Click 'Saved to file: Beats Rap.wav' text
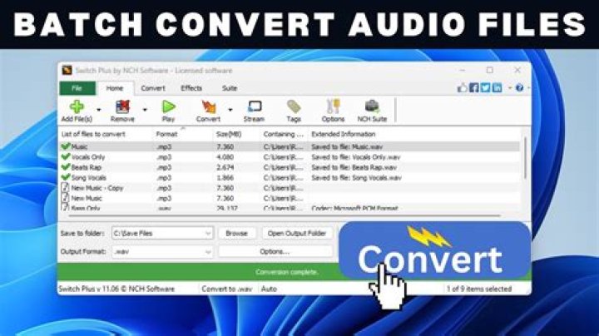The height and width of the screenshot is (336, 599). 354,167
